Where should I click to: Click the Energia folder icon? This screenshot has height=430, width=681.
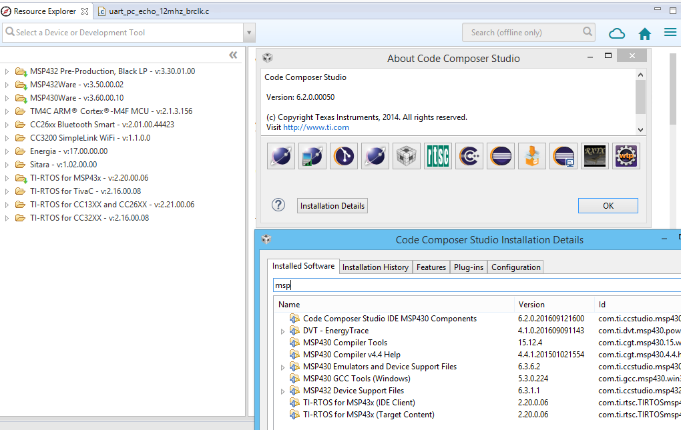(x=20, y=151)
